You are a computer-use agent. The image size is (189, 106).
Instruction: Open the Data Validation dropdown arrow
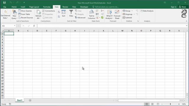pos(100,18)
